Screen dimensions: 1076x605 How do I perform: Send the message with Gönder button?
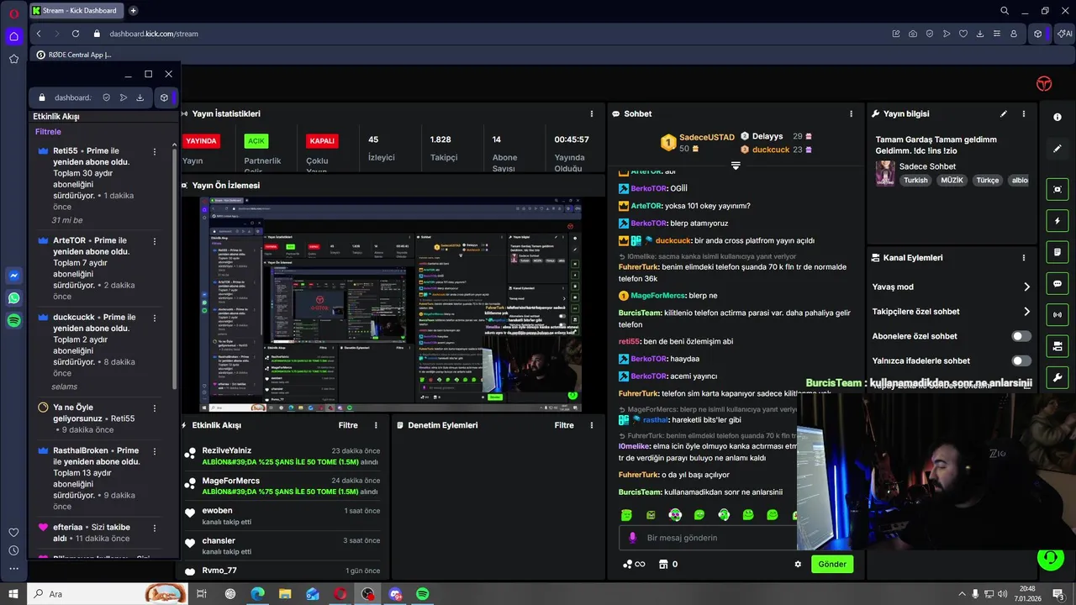(x=832, y=564)
